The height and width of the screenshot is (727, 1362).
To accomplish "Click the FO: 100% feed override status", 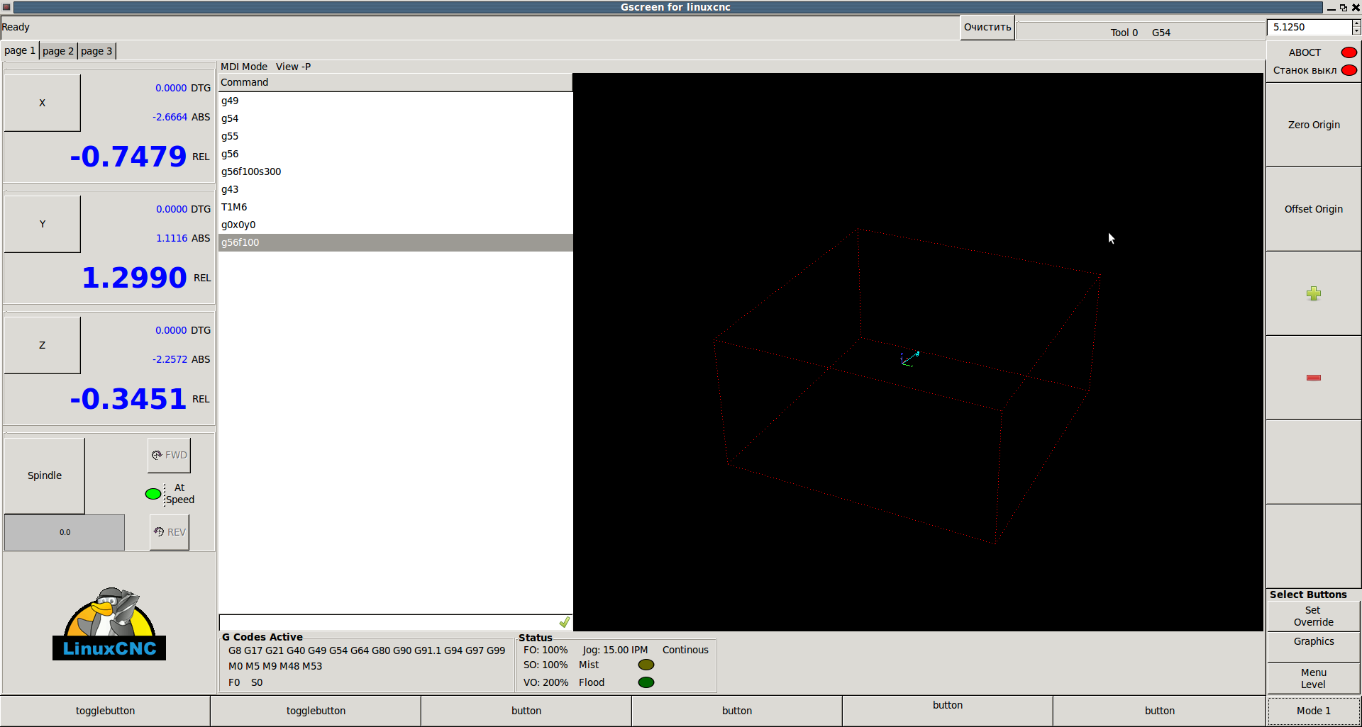I will 546,650.
